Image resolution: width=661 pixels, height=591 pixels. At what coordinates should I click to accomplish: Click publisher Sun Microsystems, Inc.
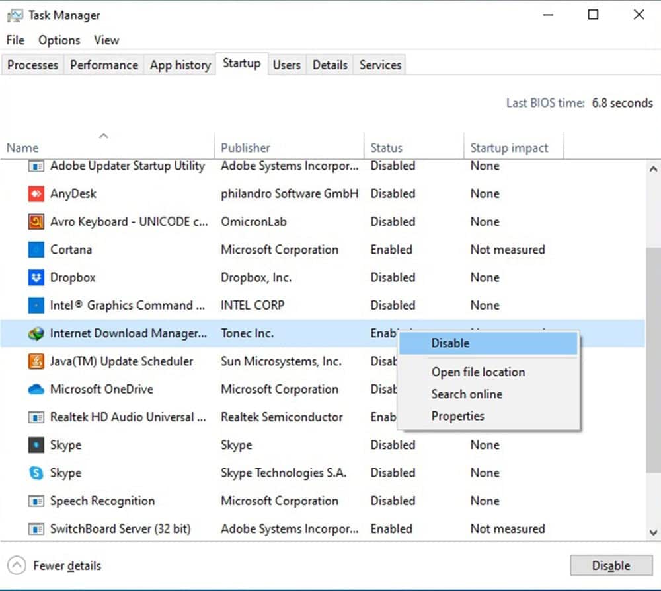[281, 361]
